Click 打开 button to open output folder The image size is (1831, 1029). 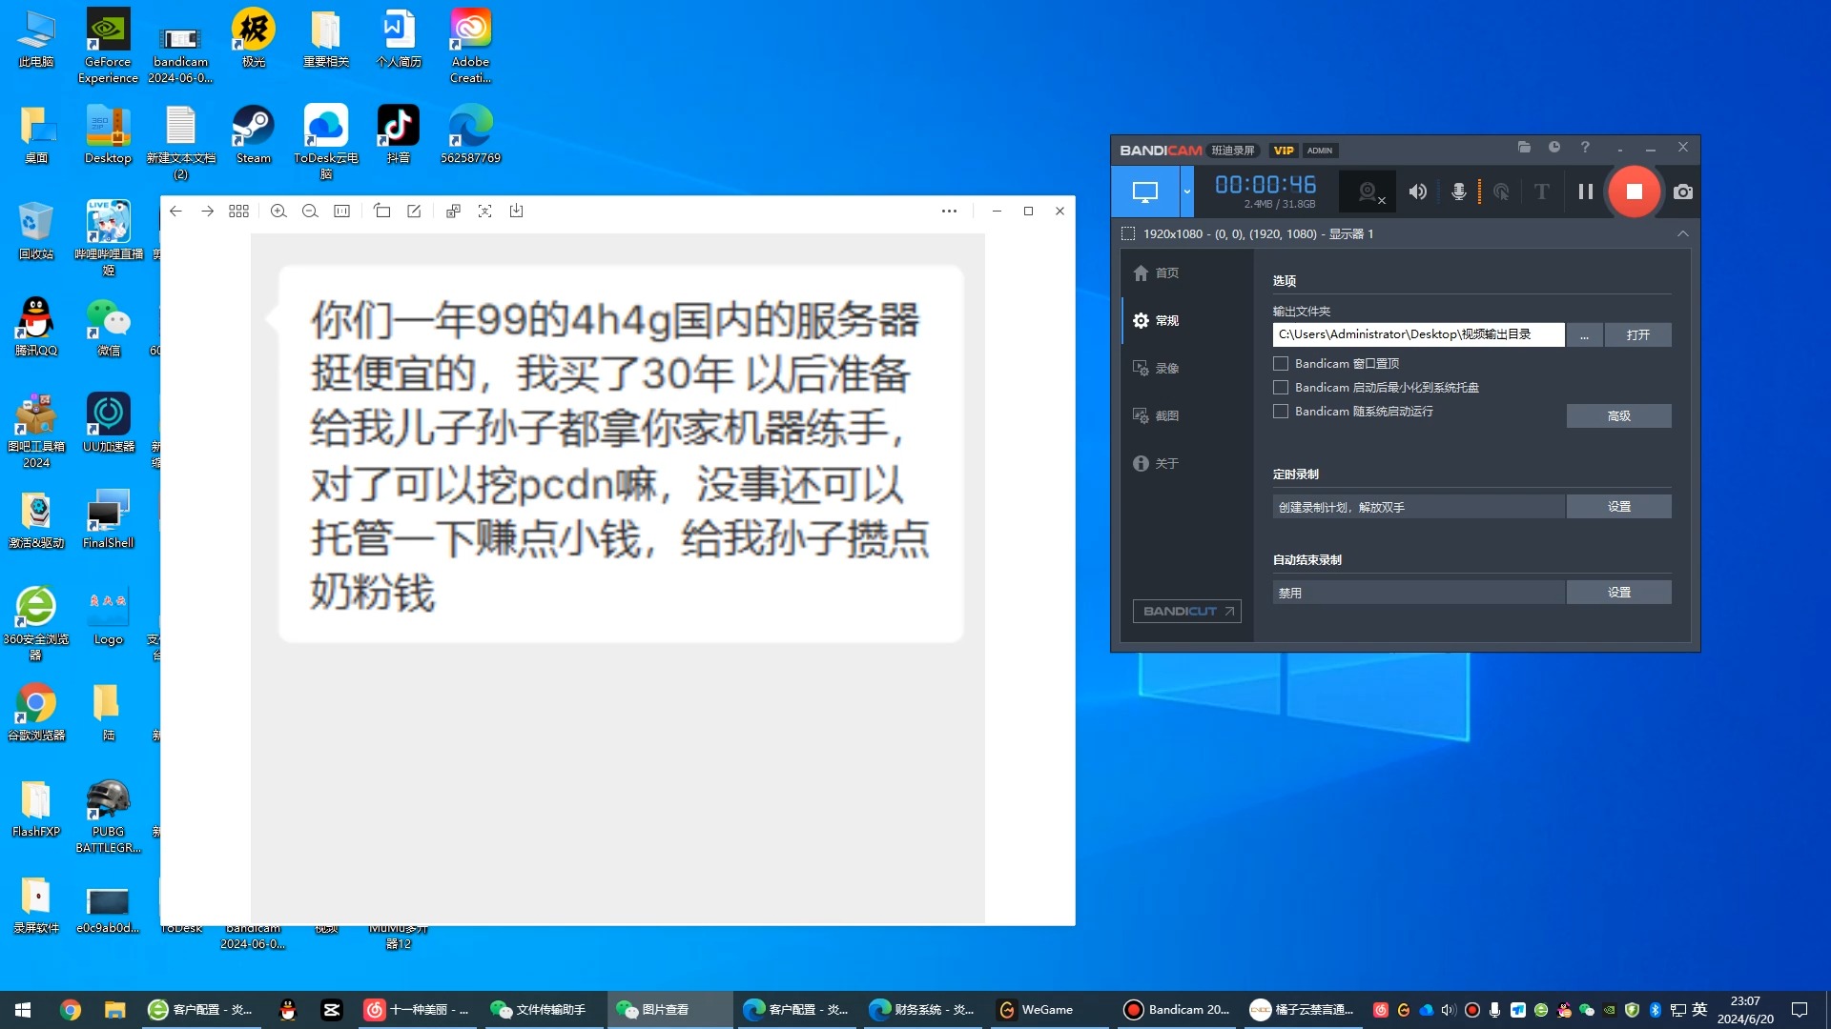point(1637,334)
